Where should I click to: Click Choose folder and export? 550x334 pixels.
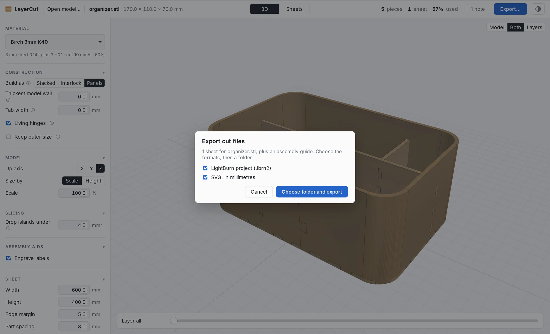(312, 192)
